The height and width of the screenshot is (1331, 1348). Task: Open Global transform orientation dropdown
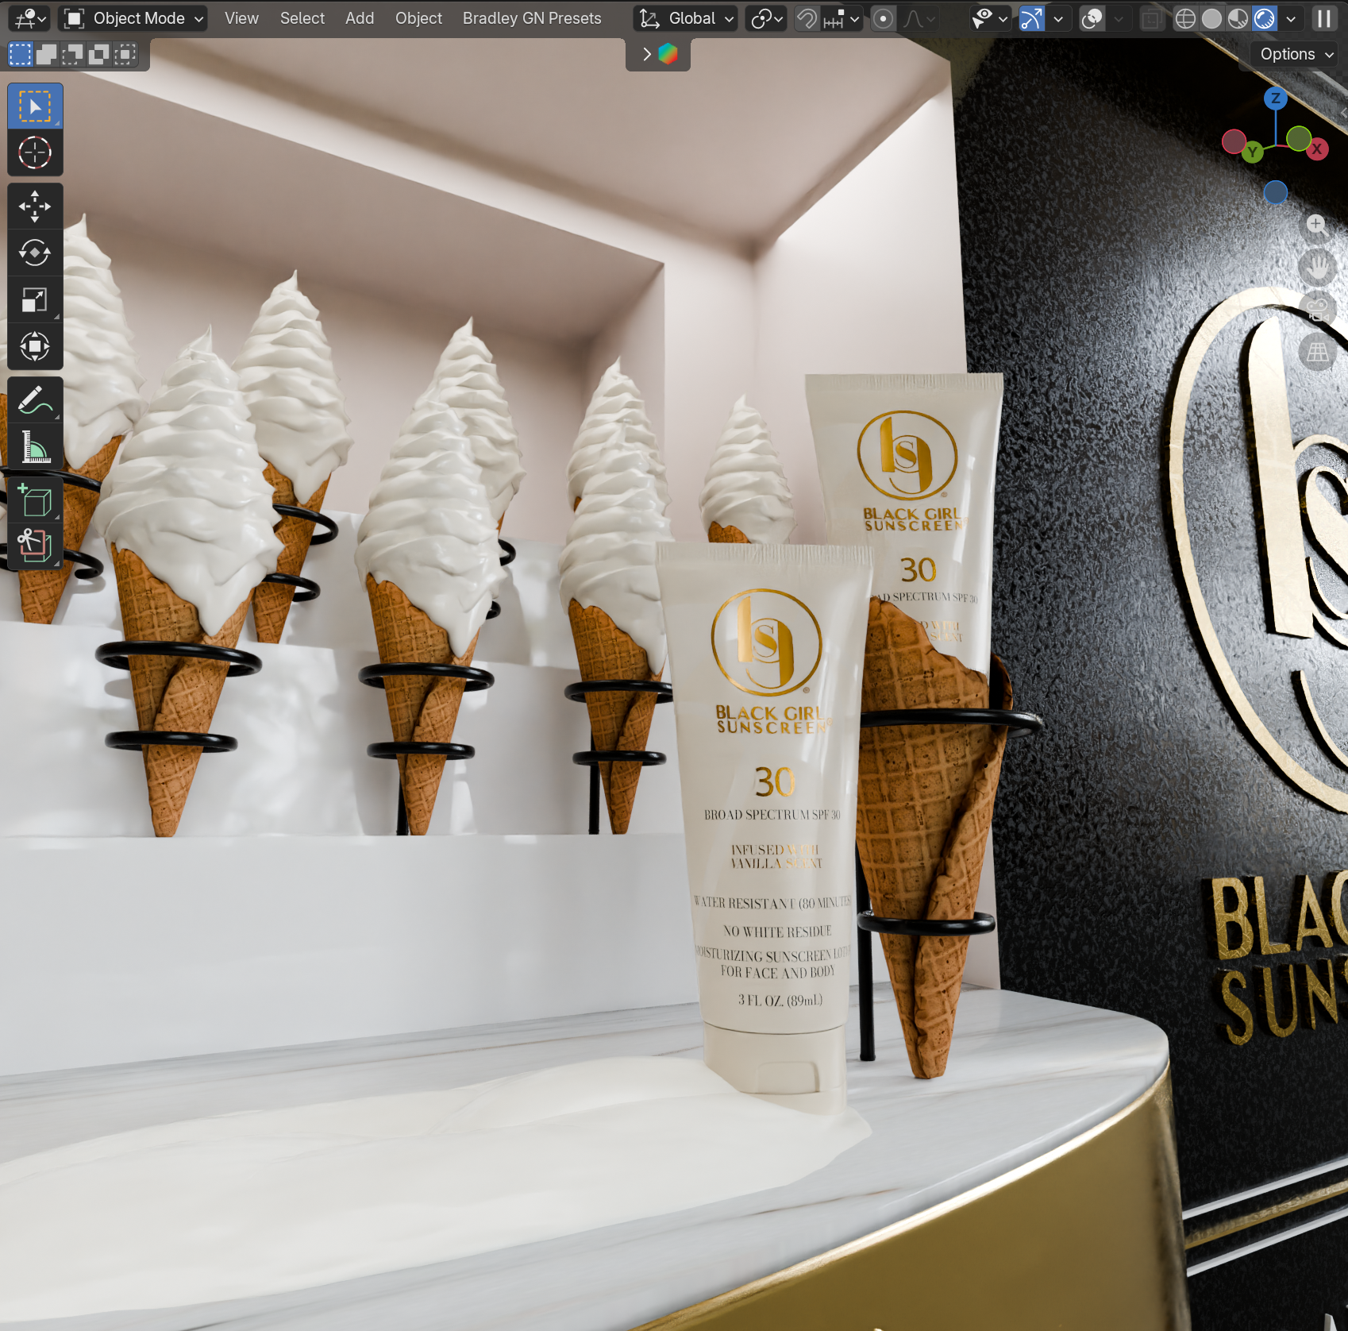point(686,18)
